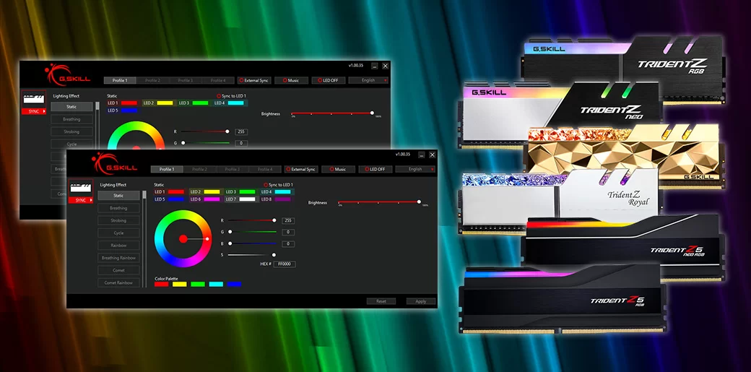The height and width of the screenshot is (372, 751).
Task: Select LED 2 yellow swatch in back window
Action: click(165, 103)
